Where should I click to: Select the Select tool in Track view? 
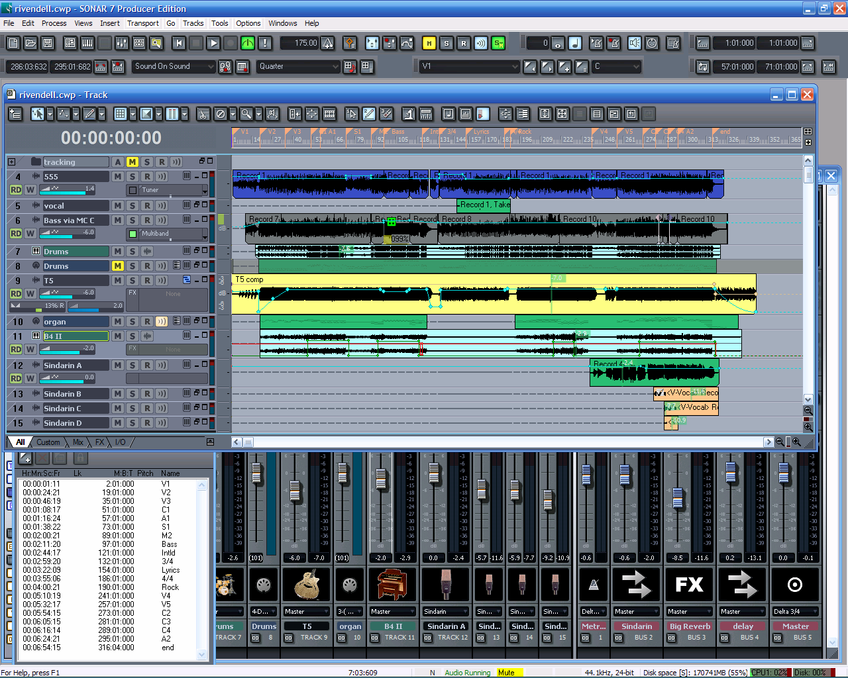[37, 114]
